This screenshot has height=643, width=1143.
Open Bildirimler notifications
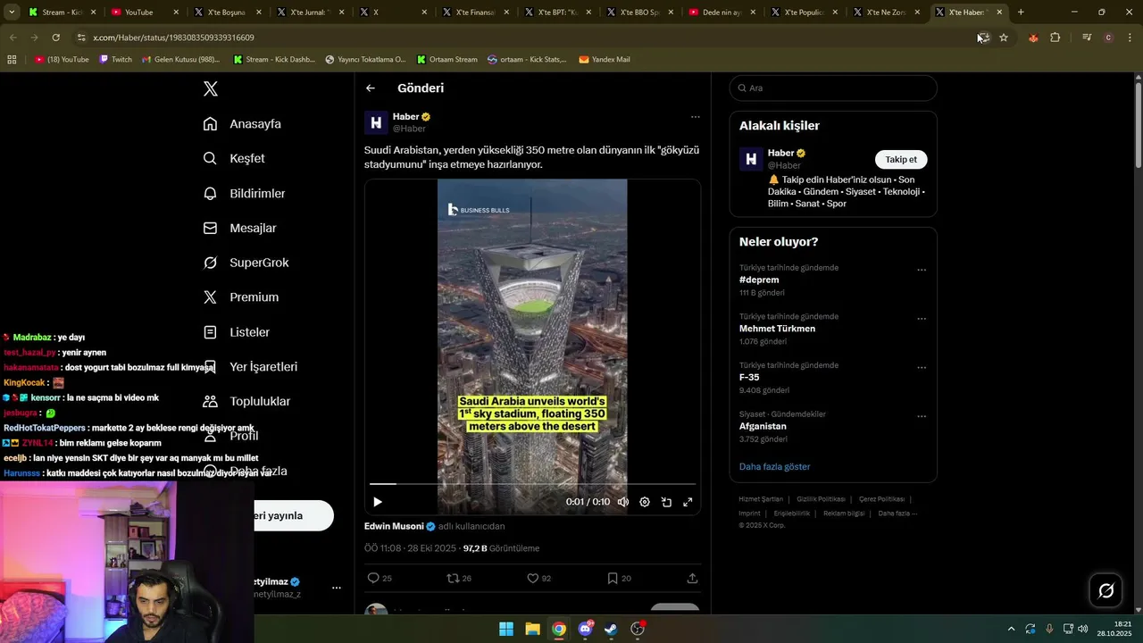pos(244,193)
